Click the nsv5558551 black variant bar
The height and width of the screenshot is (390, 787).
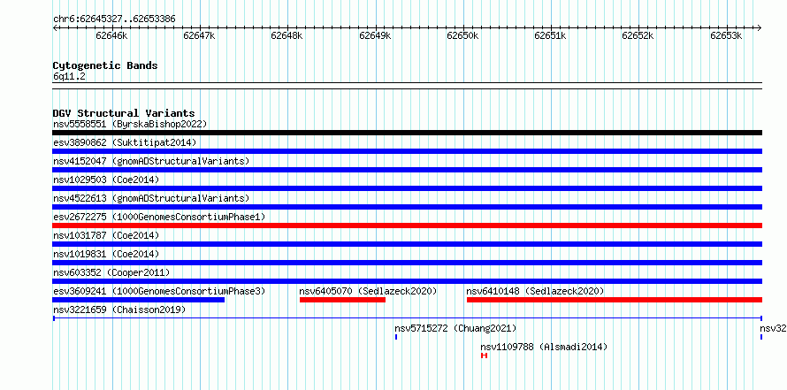[x=407, y=133]
